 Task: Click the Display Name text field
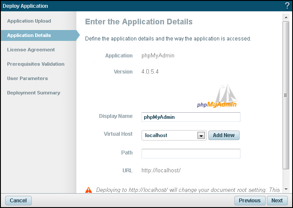click(x=191, y=117)
